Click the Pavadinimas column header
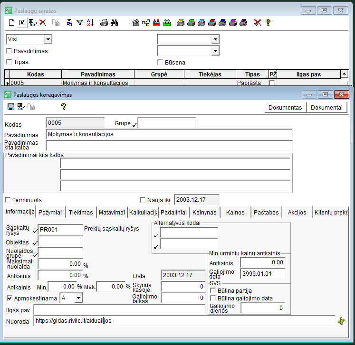 [x=98, y=74]
